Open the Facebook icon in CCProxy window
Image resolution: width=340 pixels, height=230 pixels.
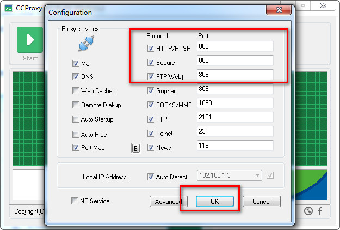click(320, 211)
